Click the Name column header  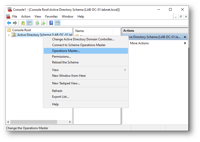(x=93, y=31)
